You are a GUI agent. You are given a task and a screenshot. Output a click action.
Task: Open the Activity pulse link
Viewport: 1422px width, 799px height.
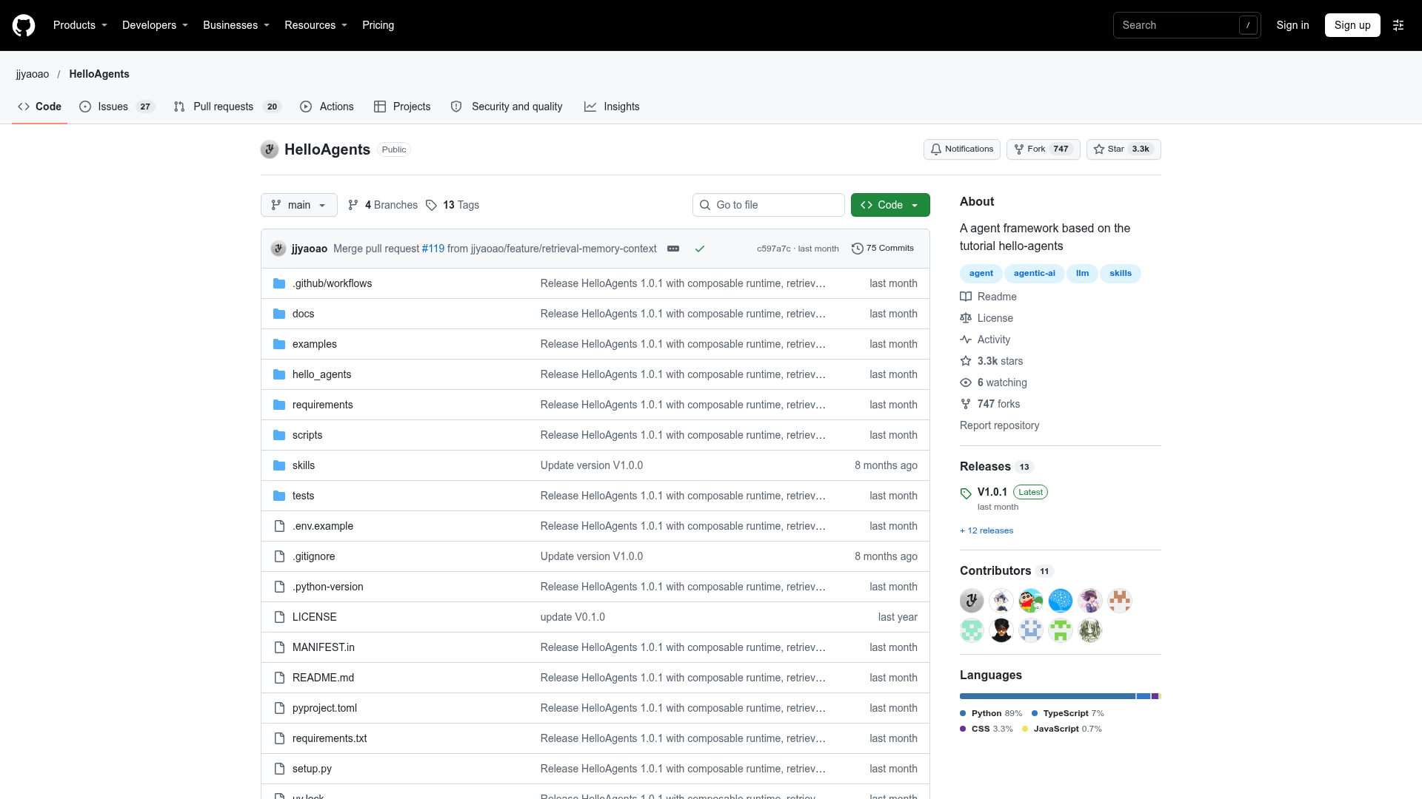(985, 340)
